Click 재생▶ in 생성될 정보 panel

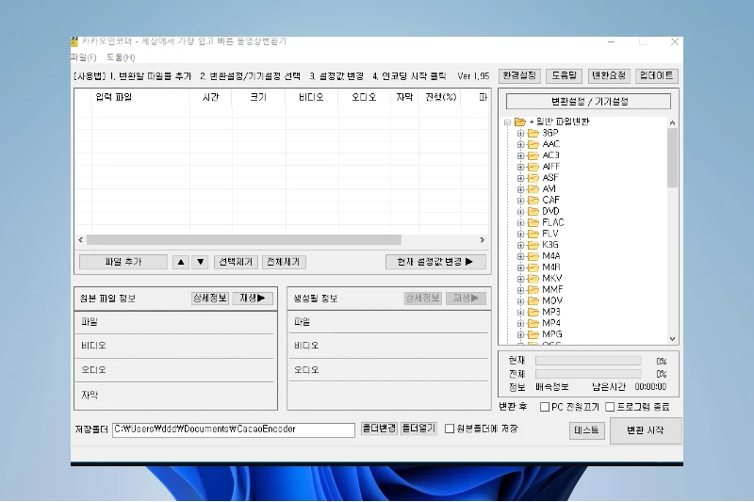(x=466, y=298)
